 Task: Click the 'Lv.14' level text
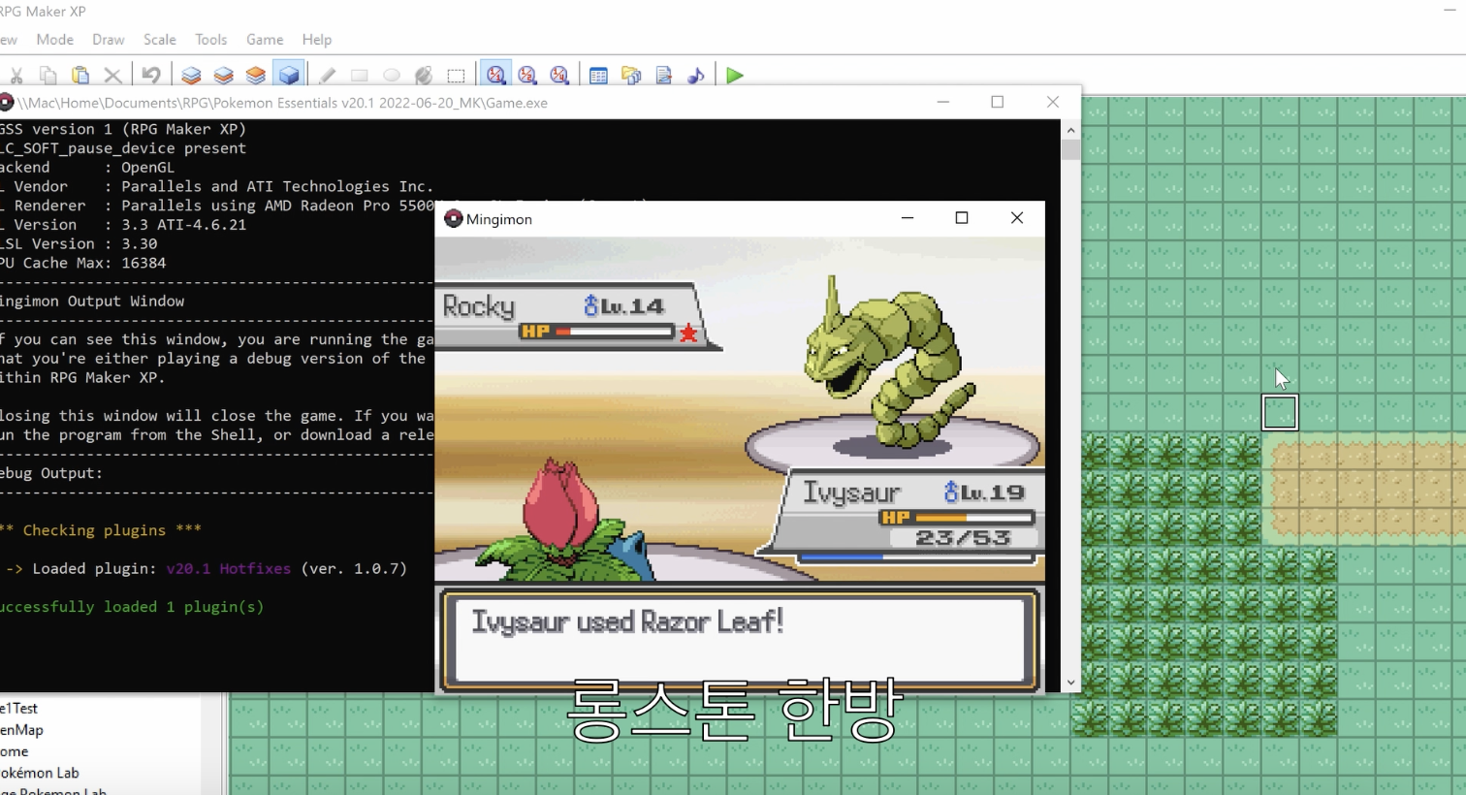pos(632,306)
